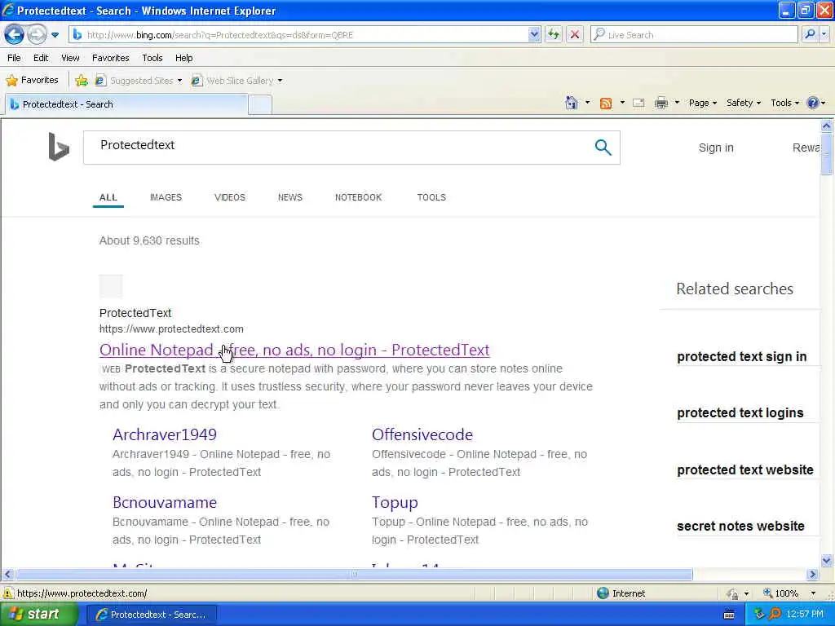Open the Page command bar menu
The width and height of the screenshot is (835, 626).
pyautogui.click(x=702, y=103)
